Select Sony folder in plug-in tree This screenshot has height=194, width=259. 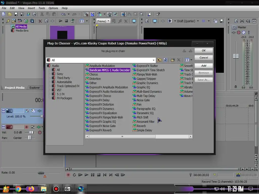coord(60,74)
